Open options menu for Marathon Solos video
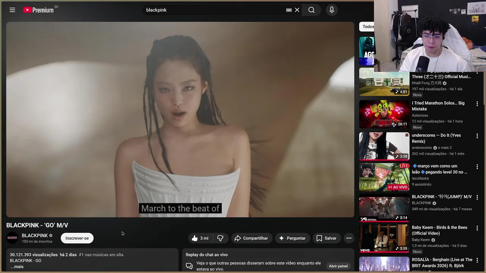 (477, 104)
